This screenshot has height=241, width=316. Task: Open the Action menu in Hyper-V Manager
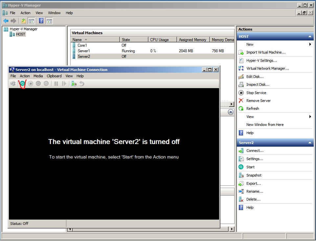[x=25, y=13]
